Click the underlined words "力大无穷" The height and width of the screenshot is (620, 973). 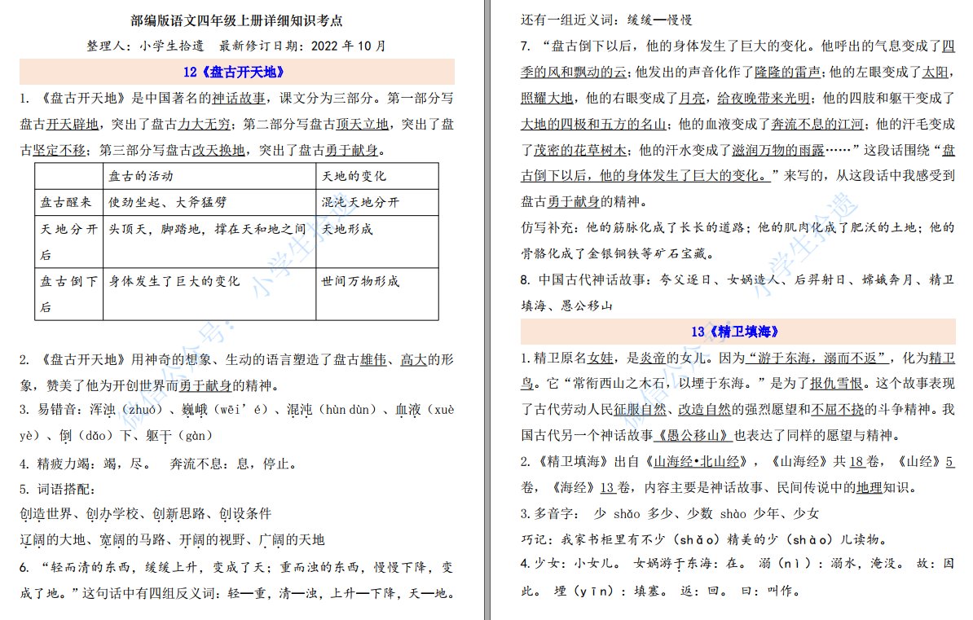tap(205, 124)
